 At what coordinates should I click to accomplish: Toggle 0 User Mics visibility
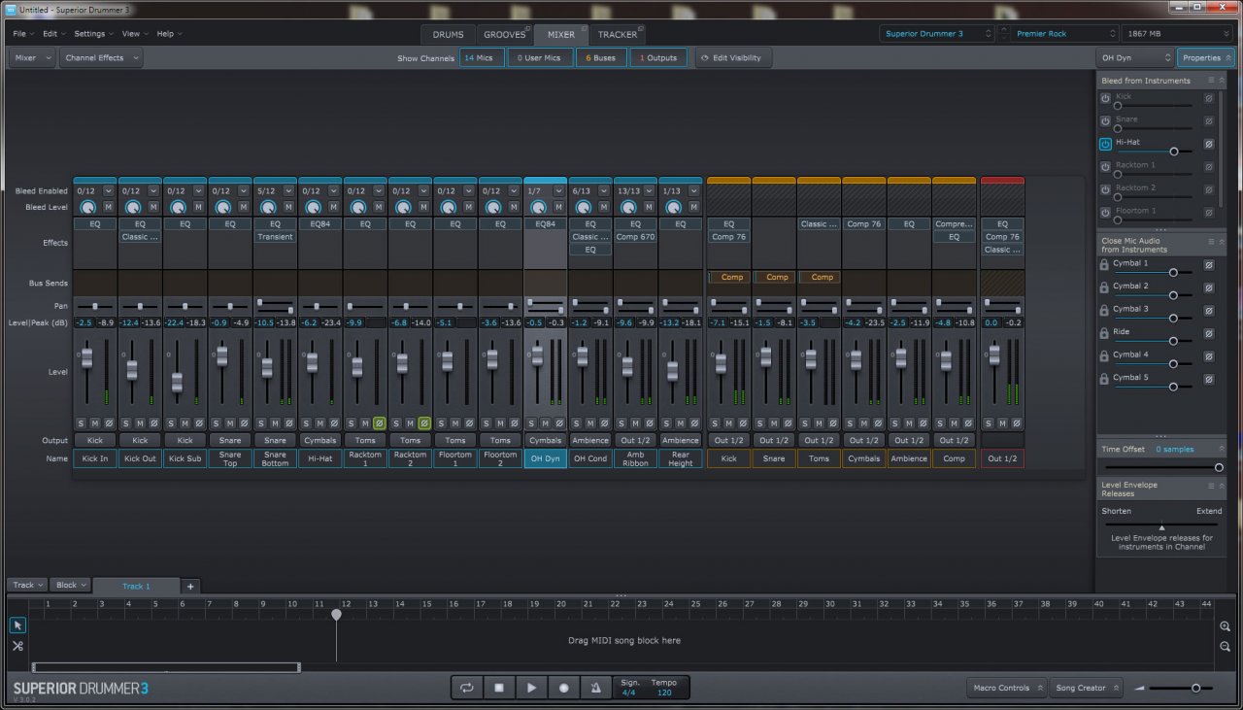tap(539, 58)
